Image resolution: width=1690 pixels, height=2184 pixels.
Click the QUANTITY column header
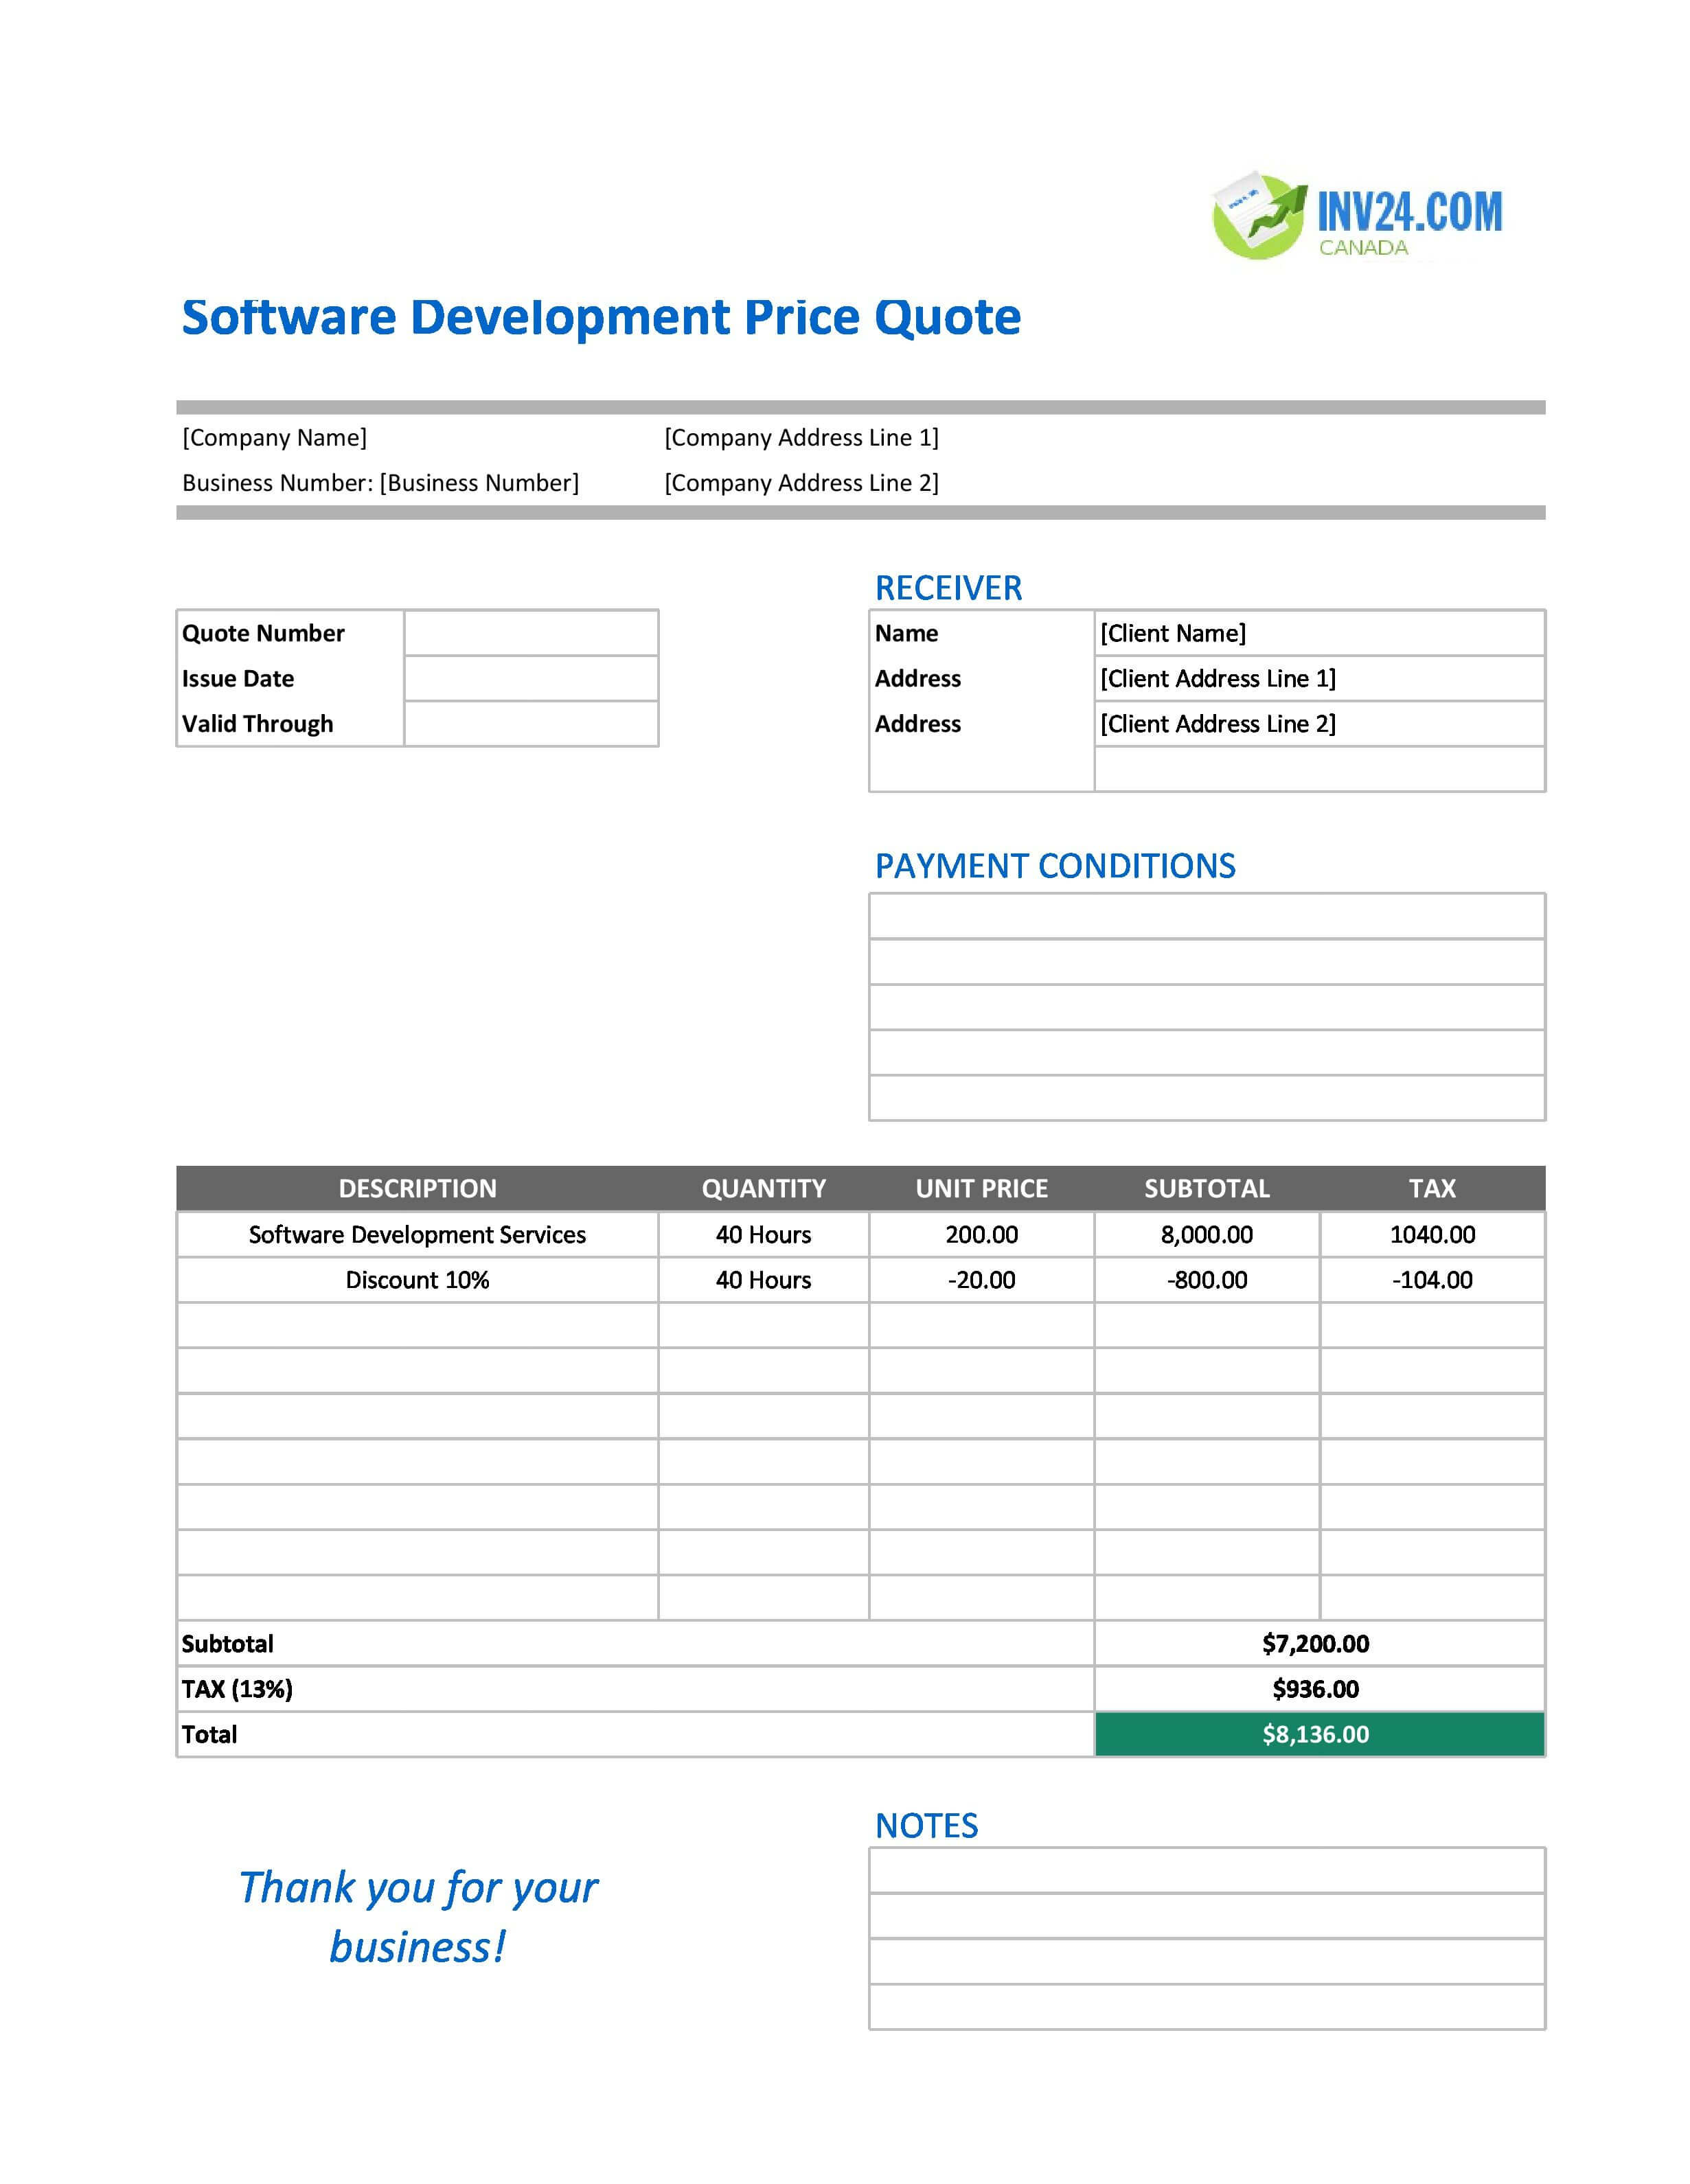click(x=763, y=1188)
